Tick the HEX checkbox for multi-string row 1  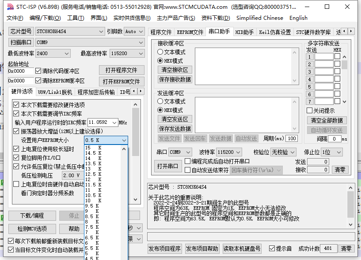[337, 56]
